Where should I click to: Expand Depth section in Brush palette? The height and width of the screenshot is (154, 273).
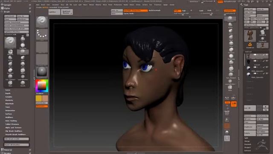pos(8,93)
